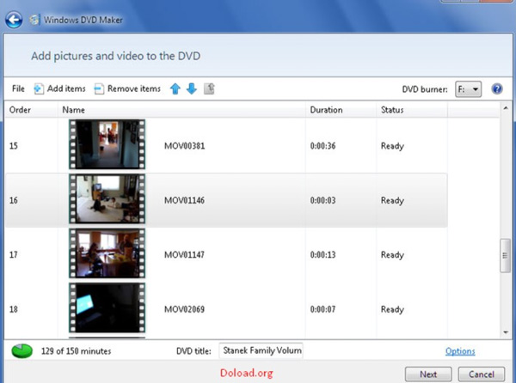The width and height of the screenshot is (516, 383).
Task: Click the name text MOV01147
Action: pos(184,255)
